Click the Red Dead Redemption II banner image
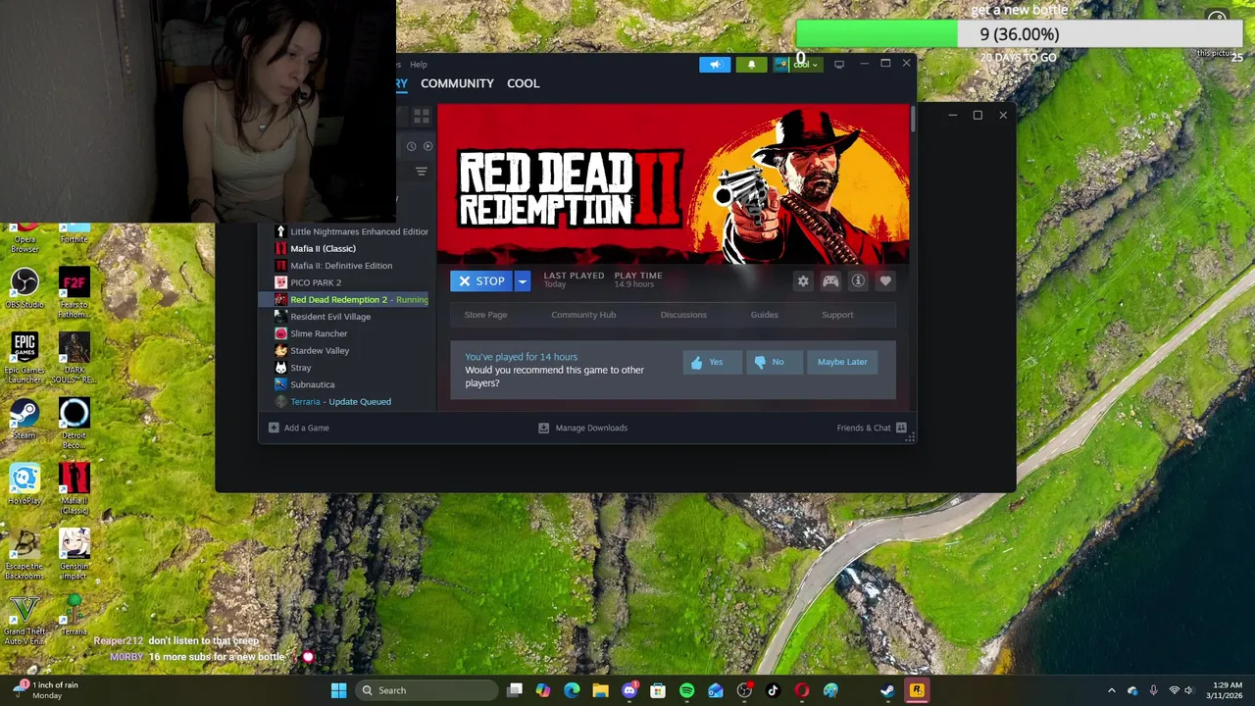The height and width of the screenshot is (706, 1255). point(673,183)
